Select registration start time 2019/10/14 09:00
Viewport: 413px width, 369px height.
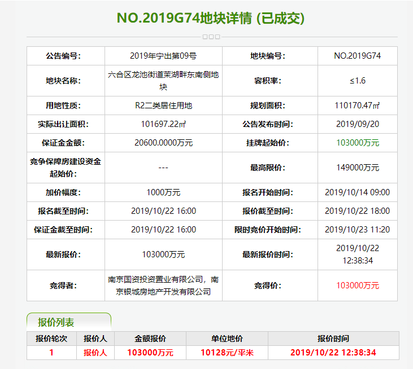pyautogui.click(x=358, y=192)
